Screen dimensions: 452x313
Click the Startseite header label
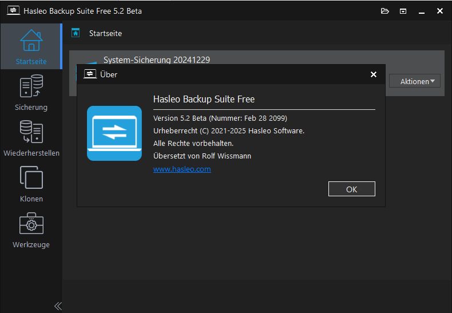click(x=105, y=33)
